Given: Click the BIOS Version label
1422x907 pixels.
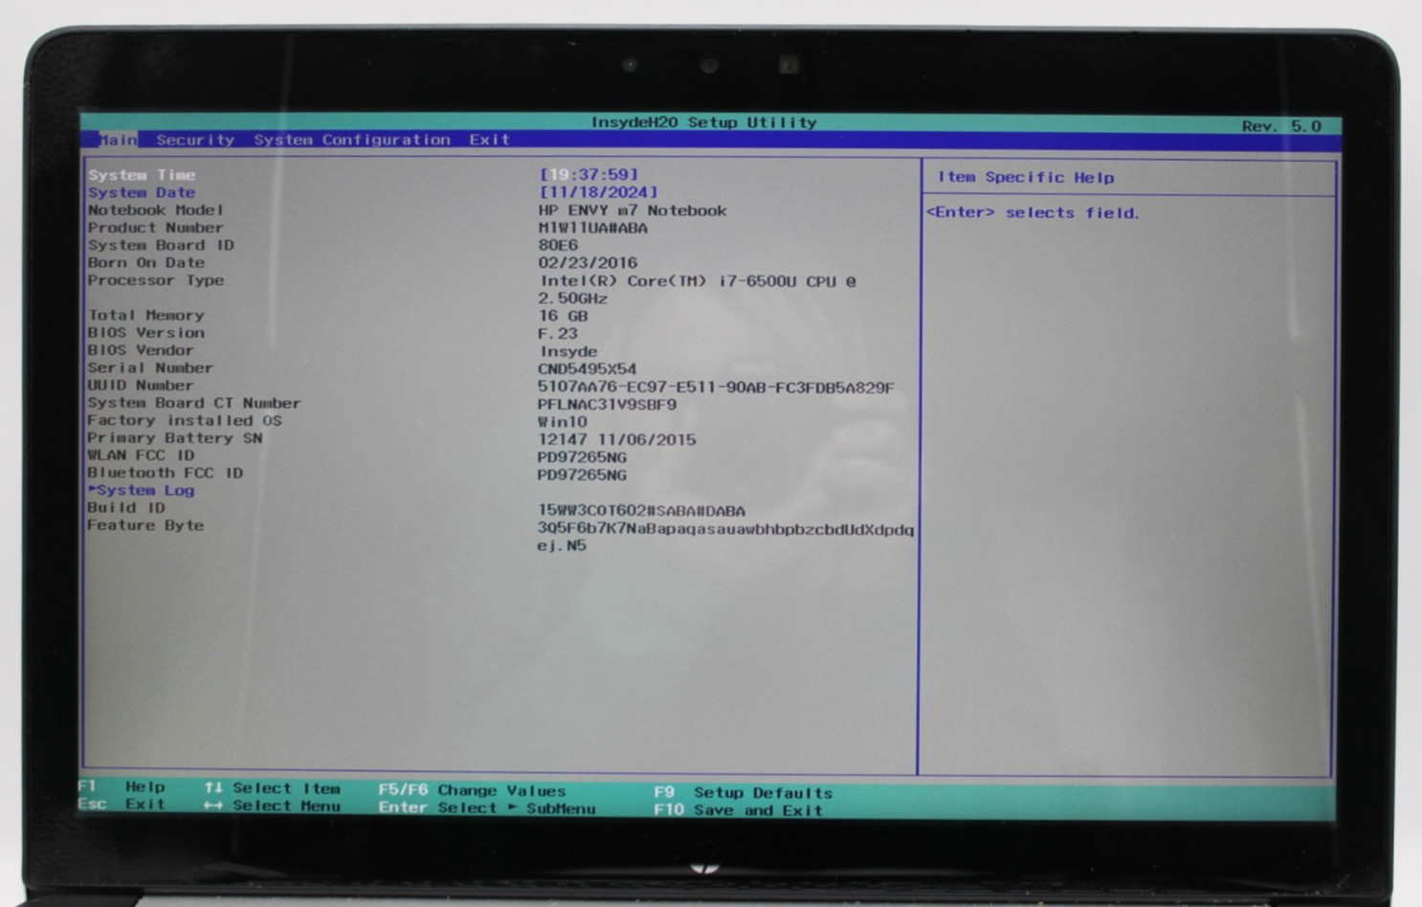Looking at the screenshot, I should coord(145,333).
